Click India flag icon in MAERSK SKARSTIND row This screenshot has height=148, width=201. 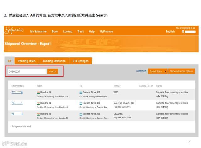tap(38, 104)
